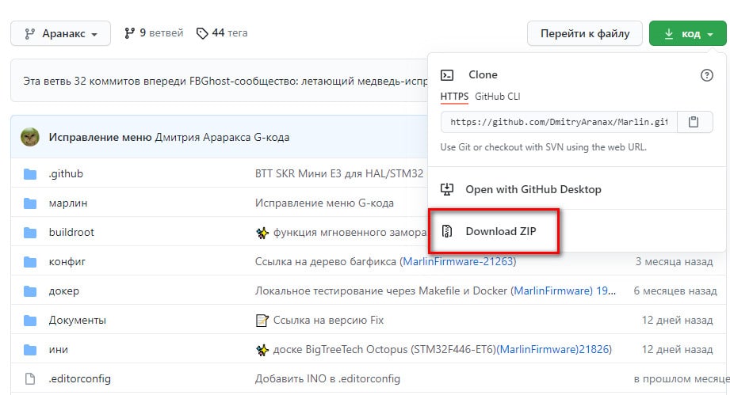Open the .editorconfig file
This screenshot has width=730, height=395.
click(79, 378)
